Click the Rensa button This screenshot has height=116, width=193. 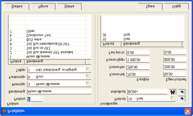click(43, 6)
